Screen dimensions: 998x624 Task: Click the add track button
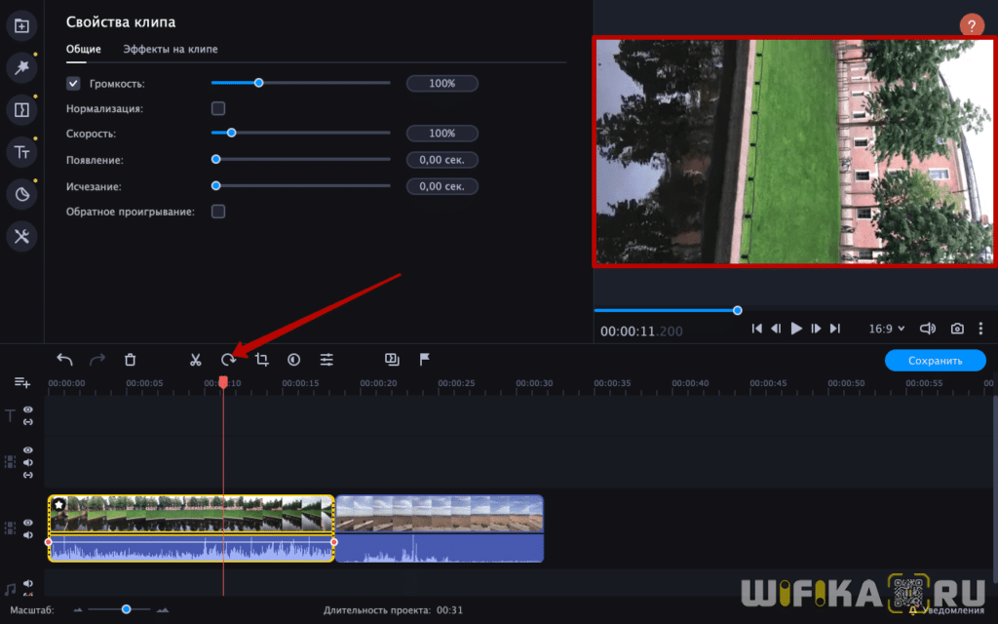pos(21,383)
